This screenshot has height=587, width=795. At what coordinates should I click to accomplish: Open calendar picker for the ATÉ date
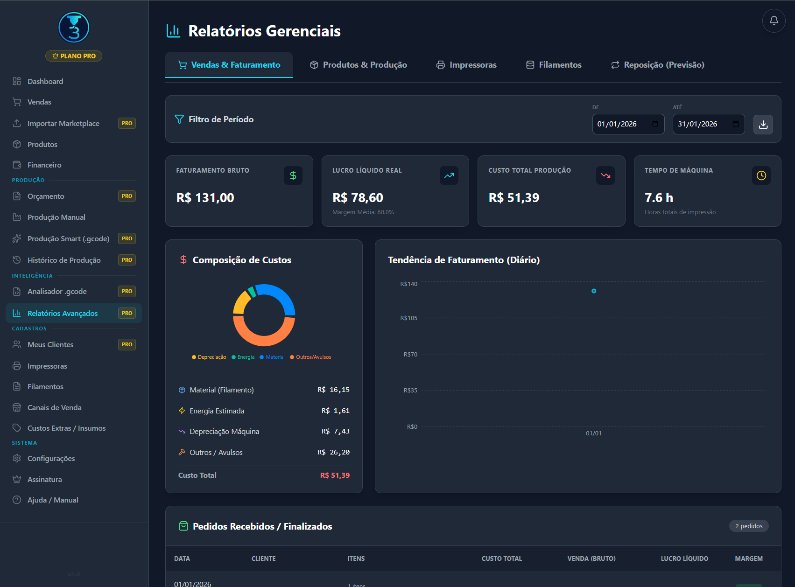[x=735, y=124]
